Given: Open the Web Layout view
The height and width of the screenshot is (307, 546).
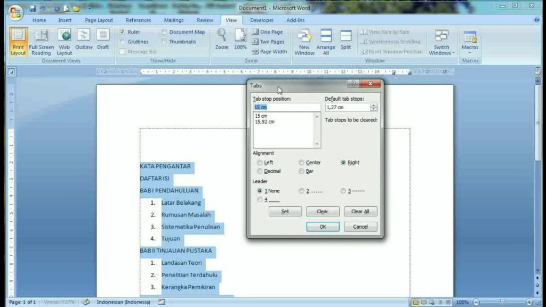Looking at the screenshot, I should coord(65,42).
